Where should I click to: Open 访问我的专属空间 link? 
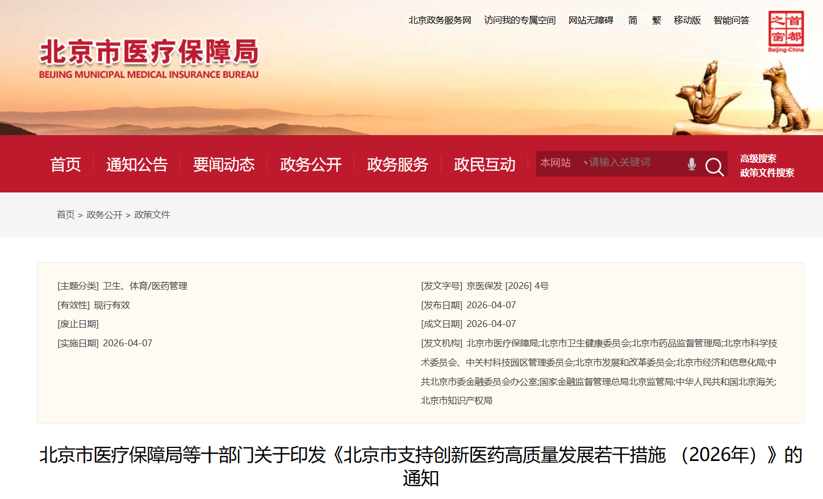coord(520,20)
